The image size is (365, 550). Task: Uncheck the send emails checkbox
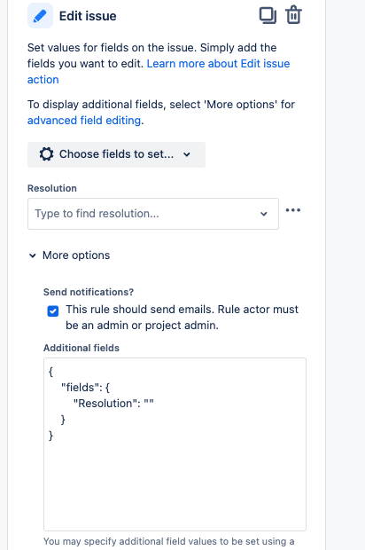53,310
